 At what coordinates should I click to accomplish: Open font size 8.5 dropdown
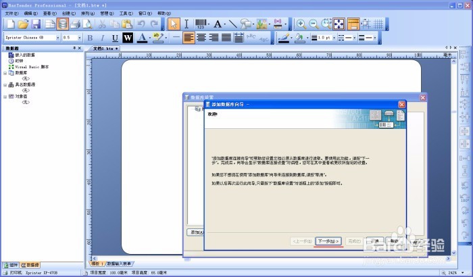coord(80,38)
